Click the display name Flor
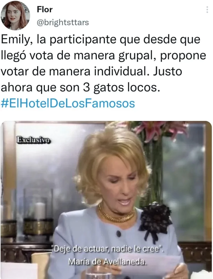This screenshot has width=213, height=279. coord(45,9)
